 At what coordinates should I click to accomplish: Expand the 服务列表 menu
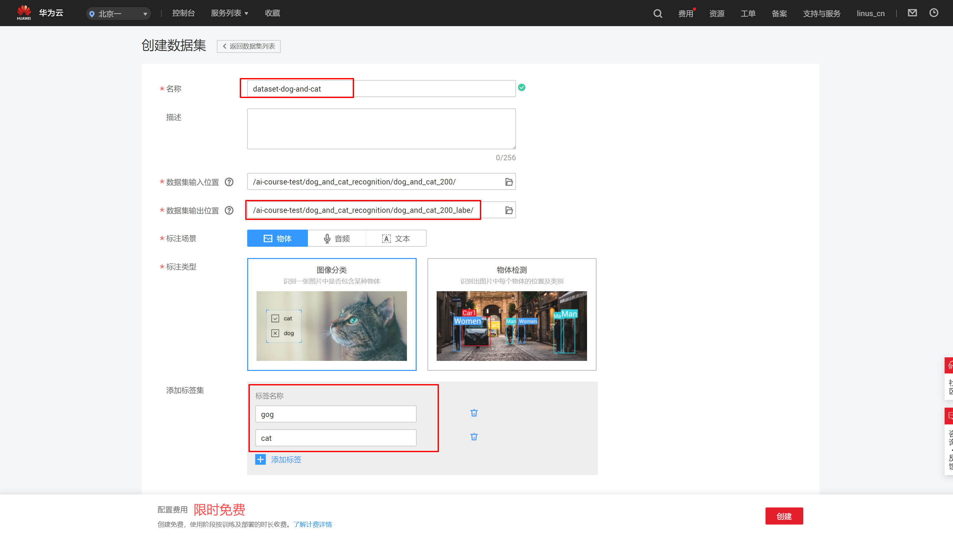click(x=229, y=13)
